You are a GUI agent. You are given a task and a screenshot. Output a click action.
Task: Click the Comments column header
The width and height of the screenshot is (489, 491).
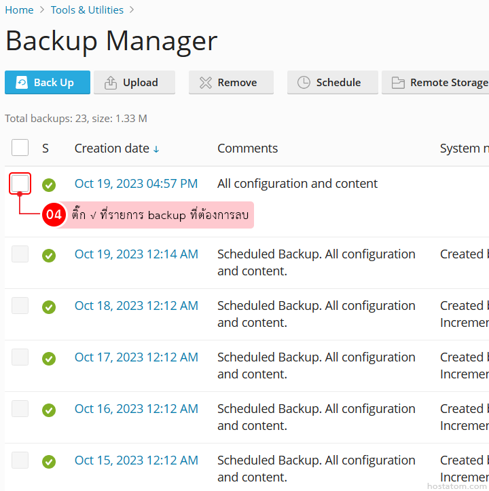pyautogui.click(x=247, y=149)
